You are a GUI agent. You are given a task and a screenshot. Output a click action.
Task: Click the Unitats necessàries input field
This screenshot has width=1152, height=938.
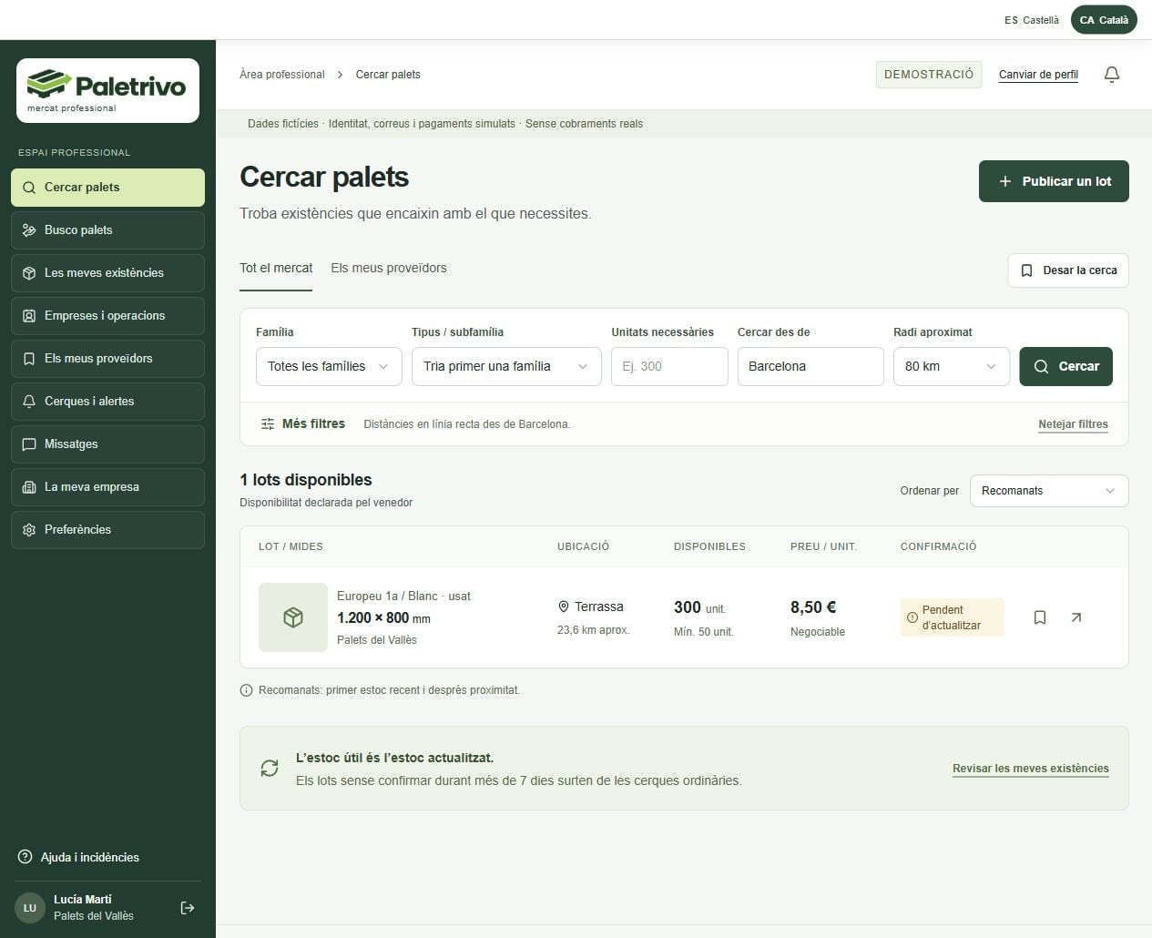(x=669, y=366)
